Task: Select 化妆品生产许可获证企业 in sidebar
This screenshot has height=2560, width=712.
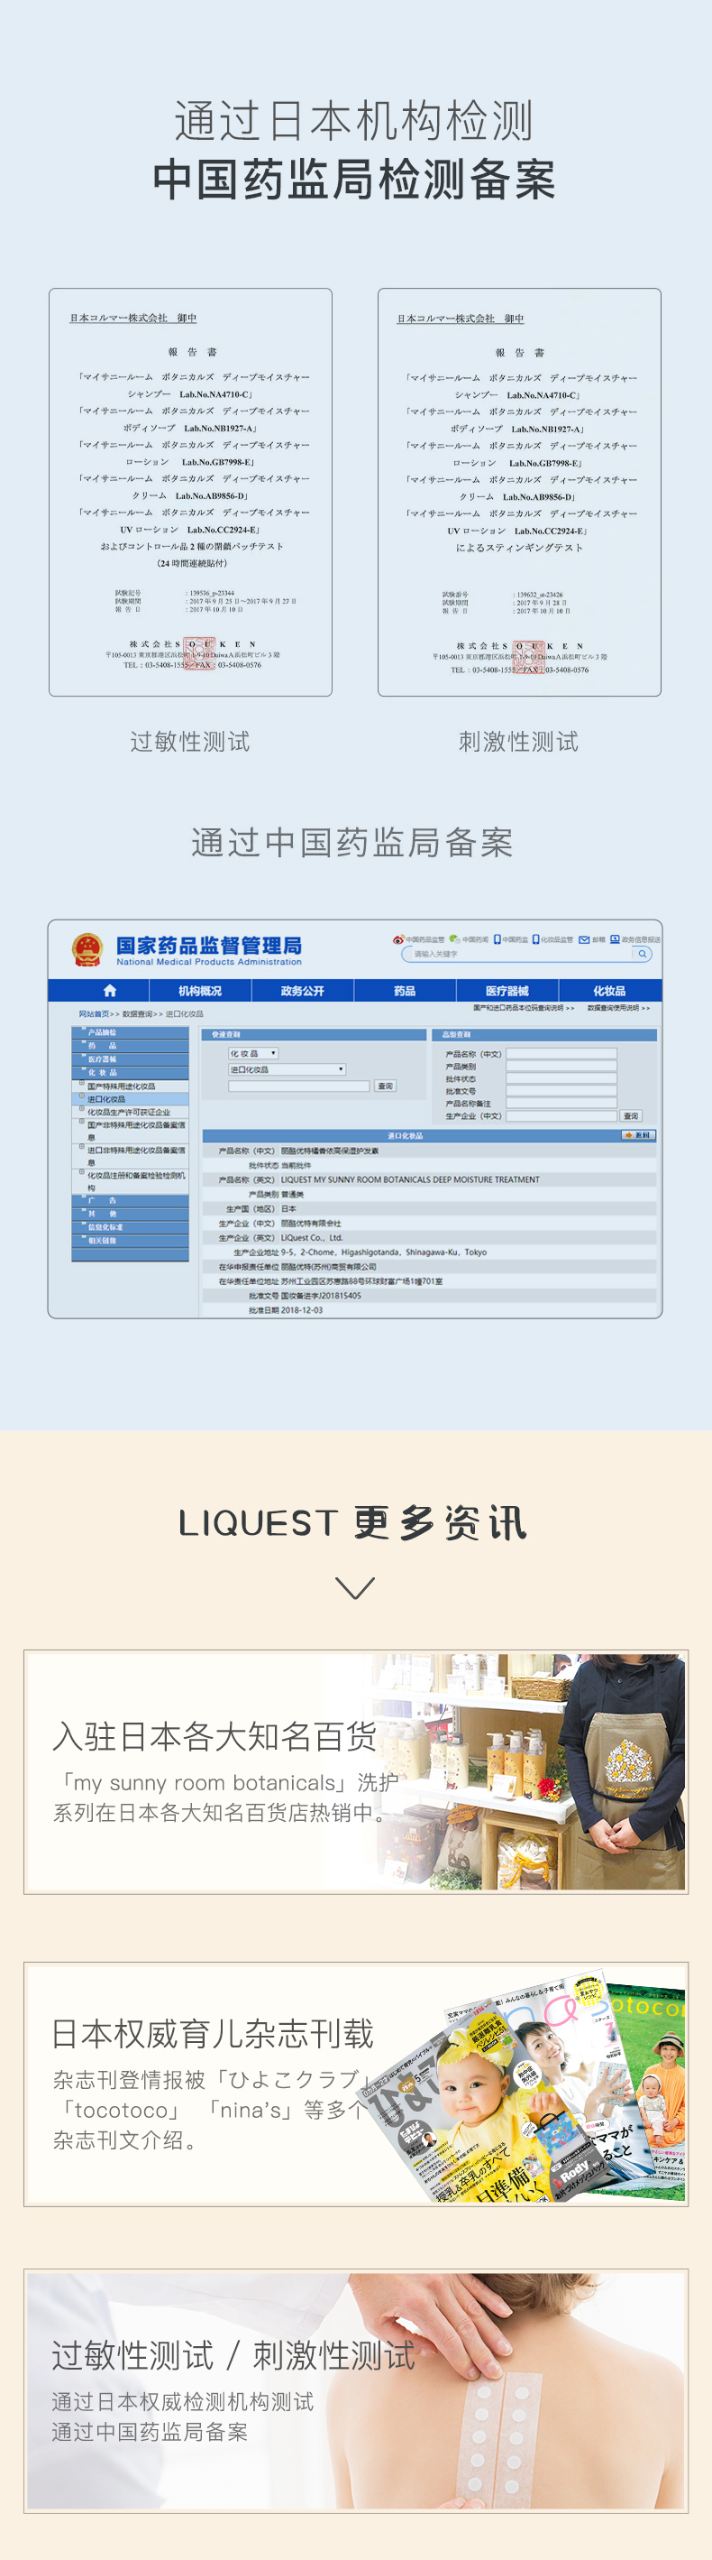Action: [129, 1112]
